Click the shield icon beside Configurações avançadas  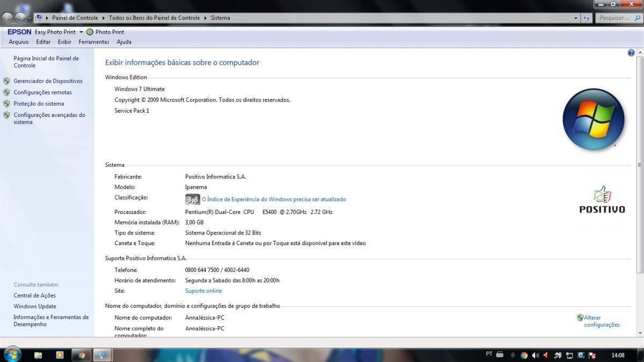click(6, 115)
